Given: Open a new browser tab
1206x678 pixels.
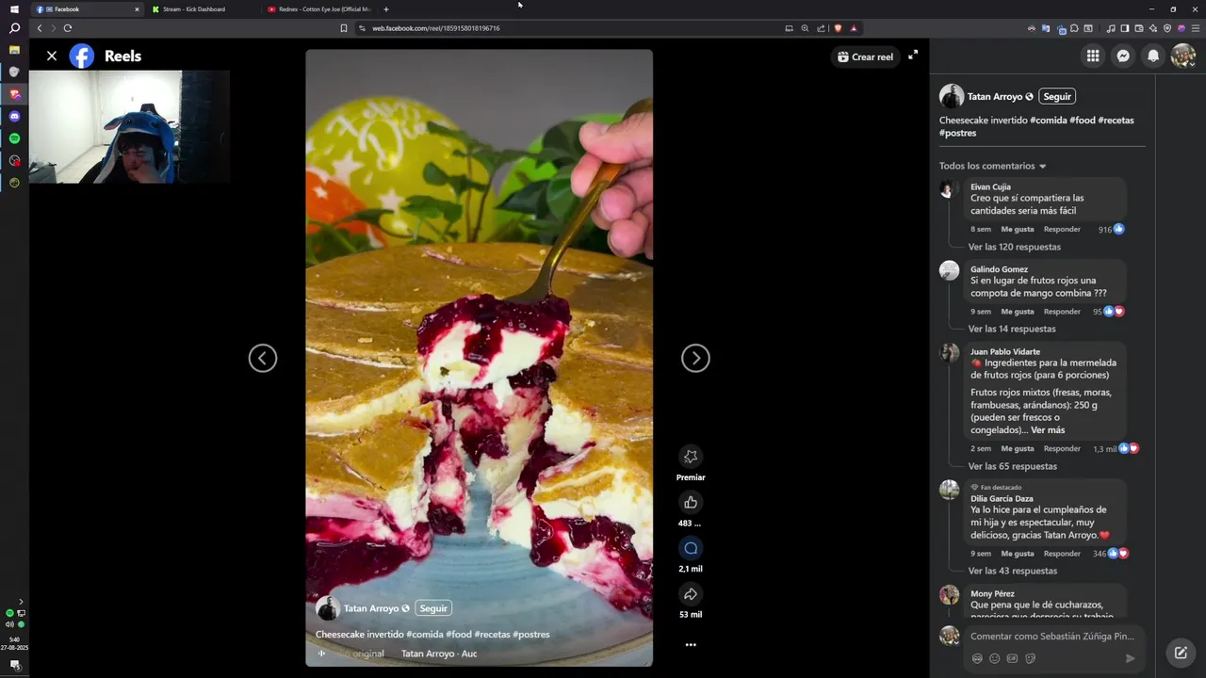Looking at the screenshot, I should tap(385, 9).
